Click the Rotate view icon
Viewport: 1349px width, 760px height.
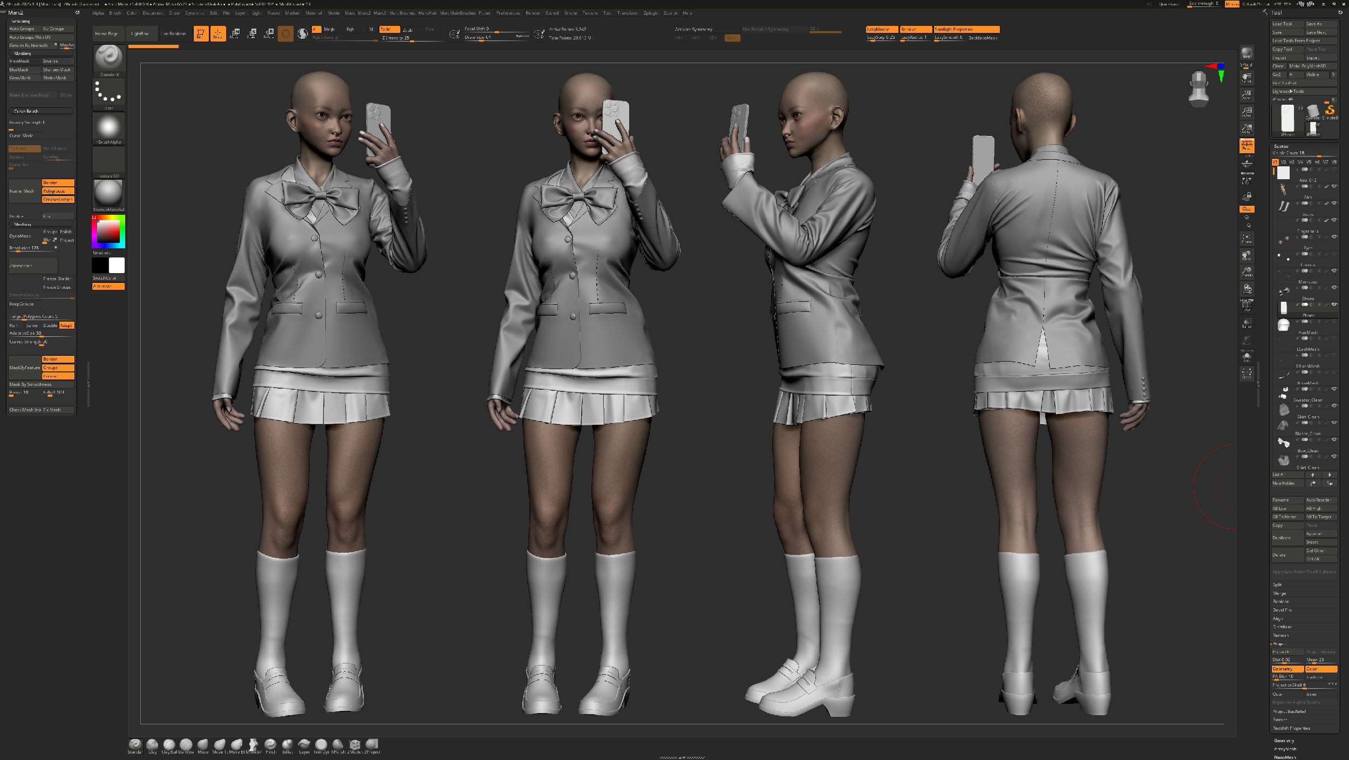point(1246,288)
